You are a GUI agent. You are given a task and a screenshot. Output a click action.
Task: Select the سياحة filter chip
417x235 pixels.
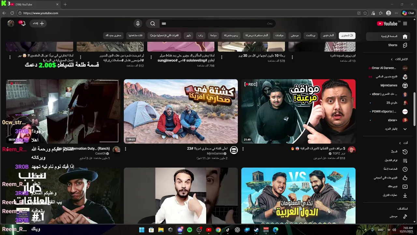(213, 35)
